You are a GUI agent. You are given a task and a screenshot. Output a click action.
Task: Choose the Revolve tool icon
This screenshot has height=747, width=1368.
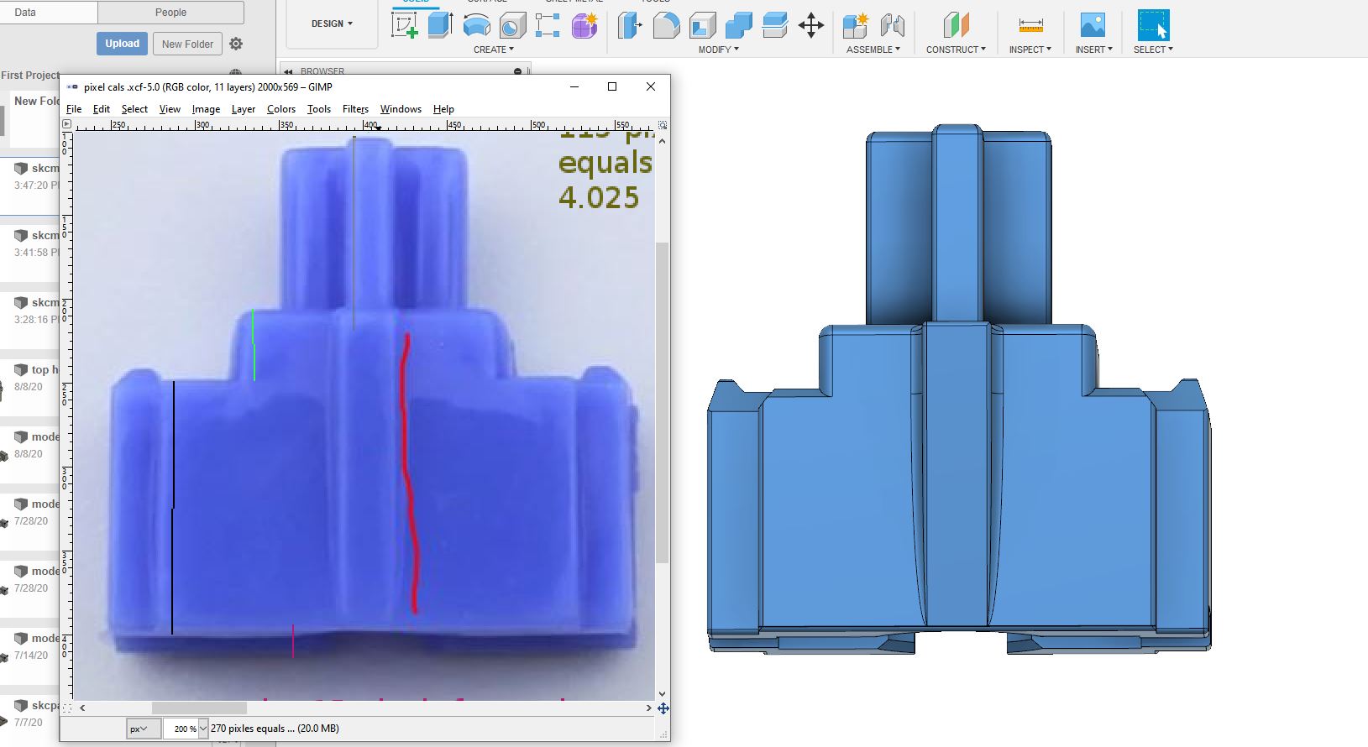tap(476, 25)
